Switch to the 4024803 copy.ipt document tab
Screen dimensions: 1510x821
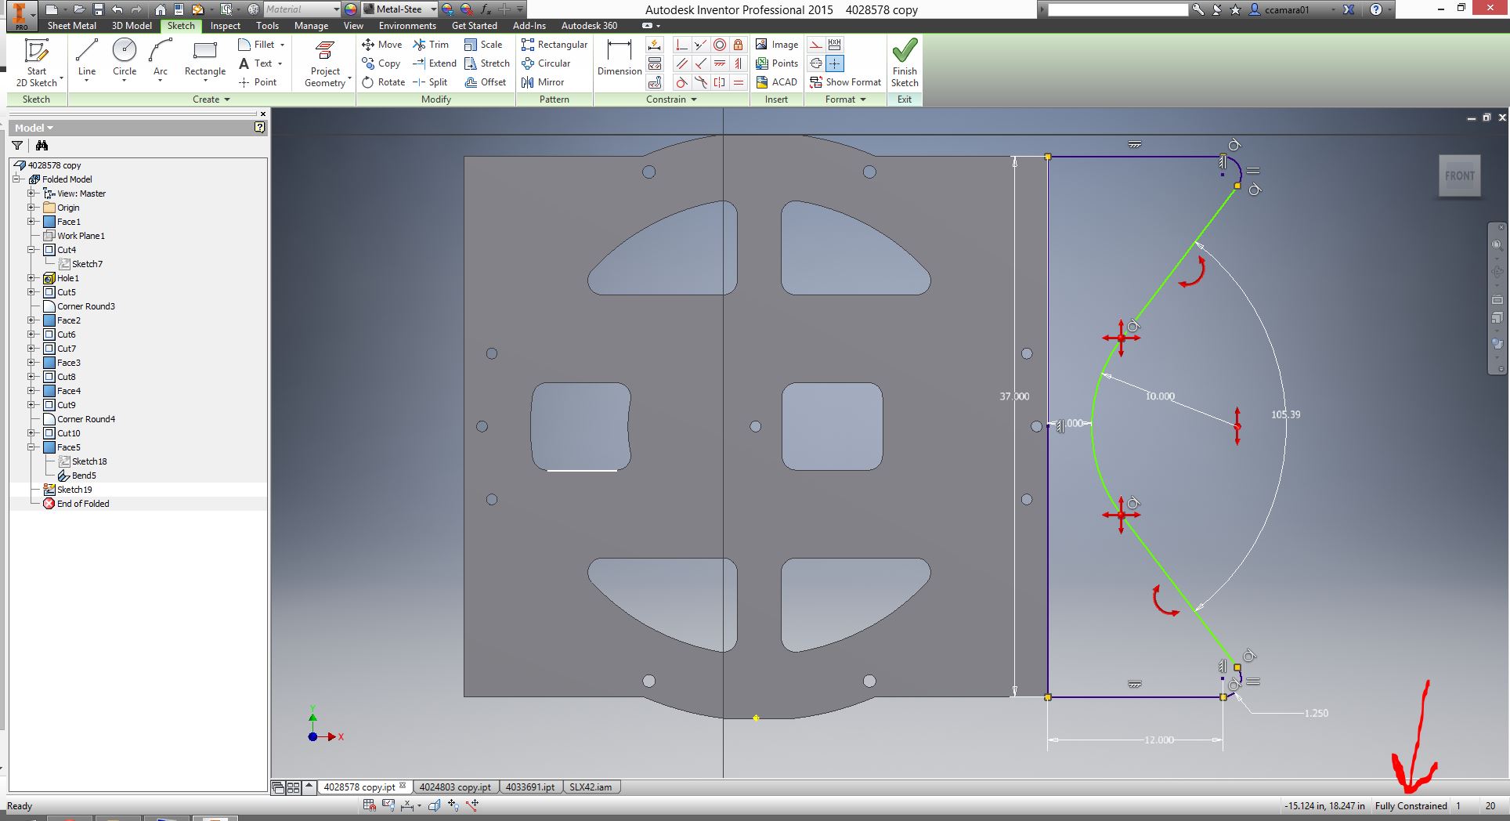455,787
